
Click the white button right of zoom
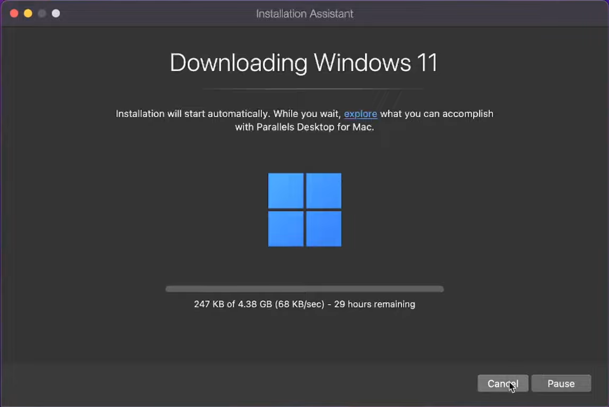pyautogui.click(x=56, y=14)
